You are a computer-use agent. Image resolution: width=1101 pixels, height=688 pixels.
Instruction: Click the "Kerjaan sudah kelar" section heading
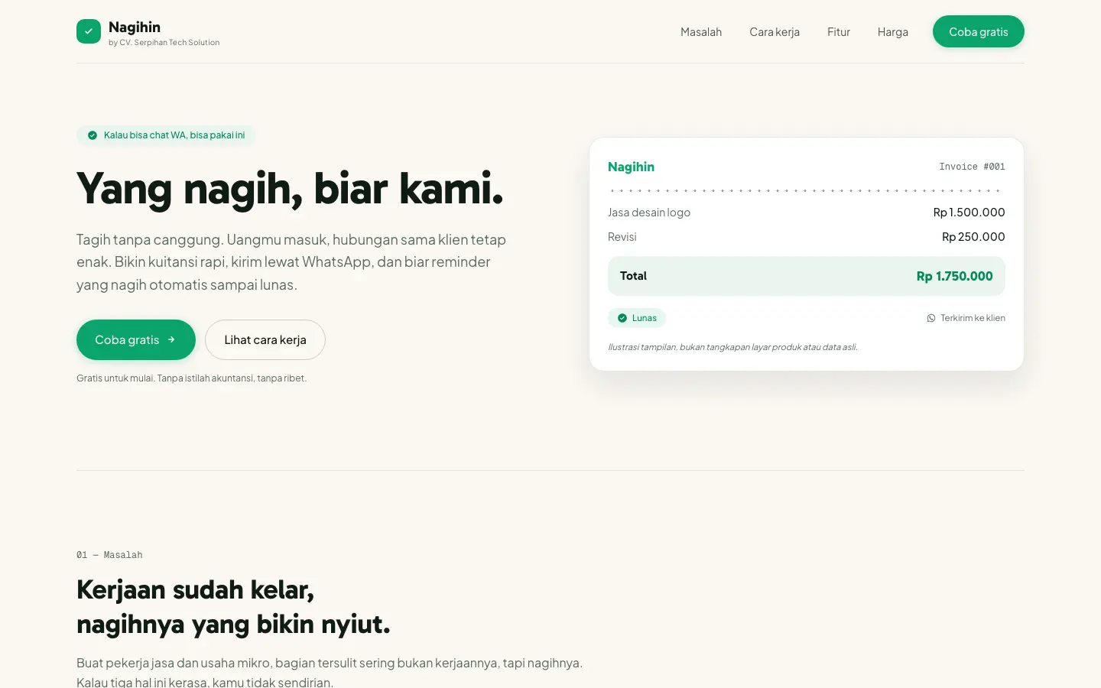[233, 607]
